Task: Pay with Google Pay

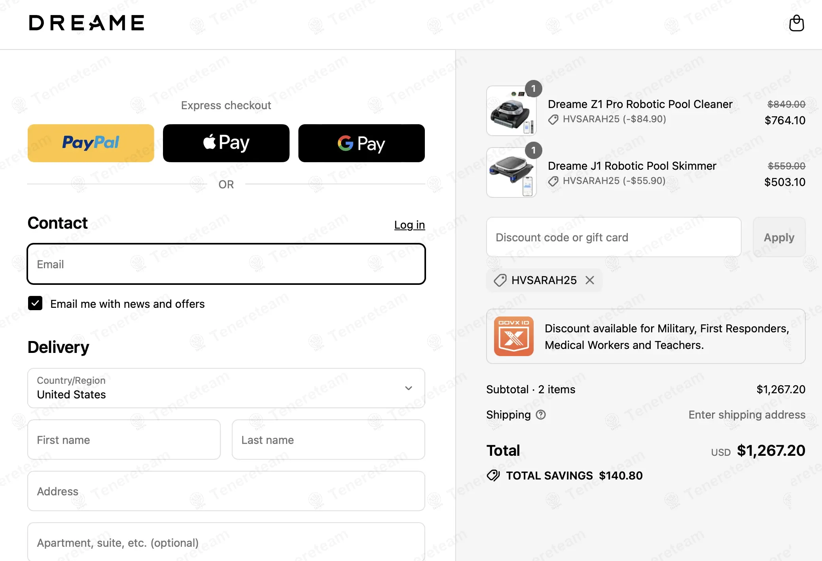Action: (x=362, y=143)
